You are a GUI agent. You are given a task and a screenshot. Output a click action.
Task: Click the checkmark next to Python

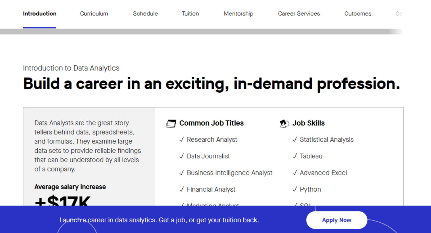tap(295, 189)
